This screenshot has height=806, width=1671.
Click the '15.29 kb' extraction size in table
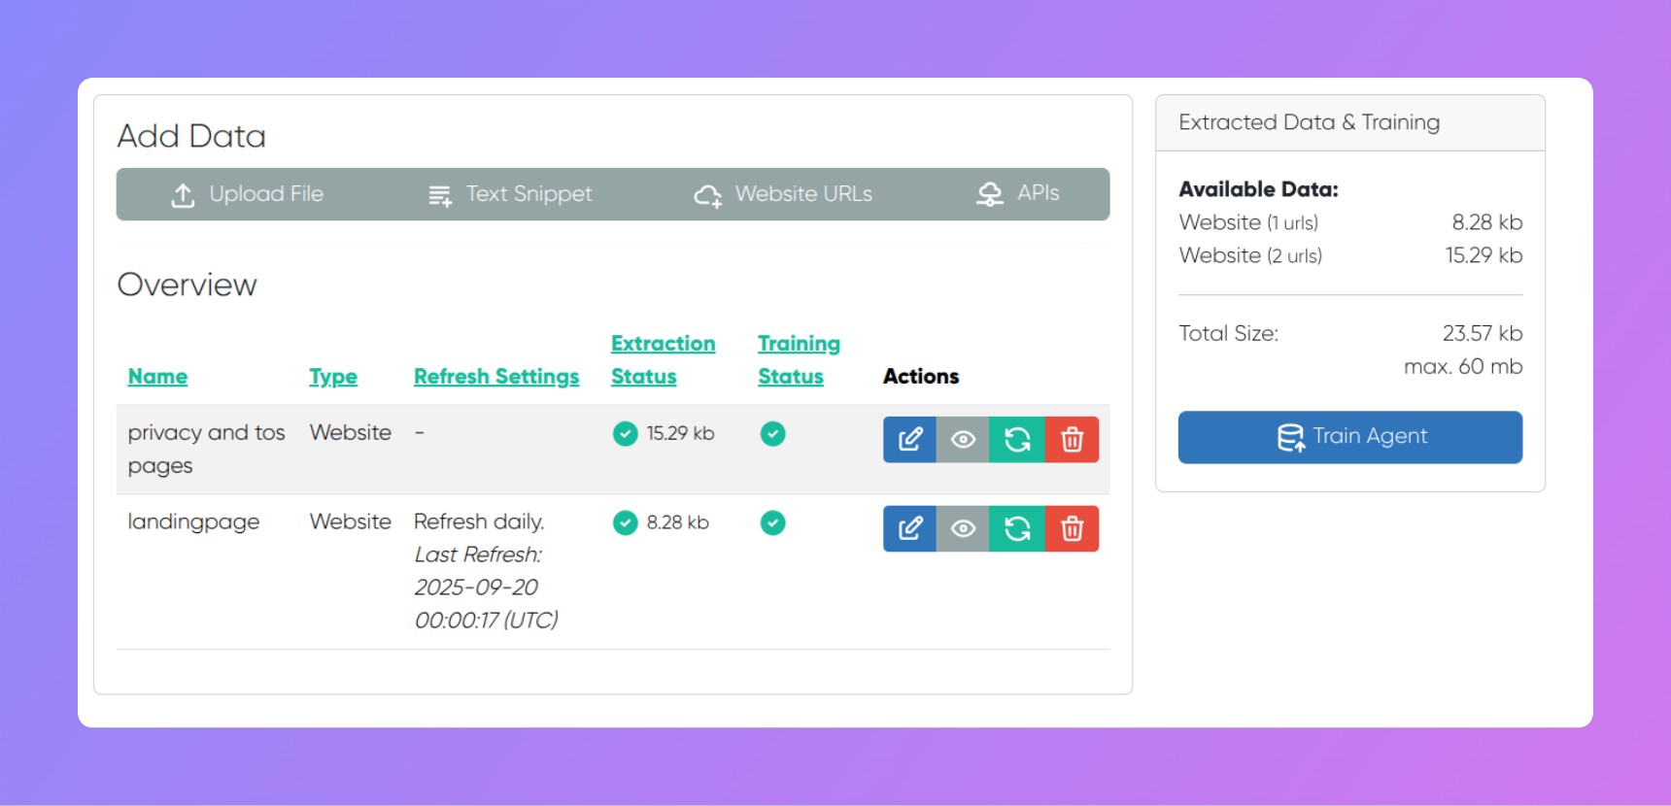point(680,433)
